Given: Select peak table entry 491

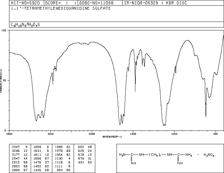Looking at the screenshot, I should click(x=81, y=162).
